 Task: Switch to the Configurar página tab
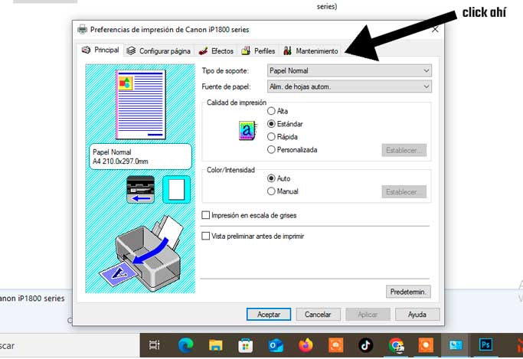(159, 51)
